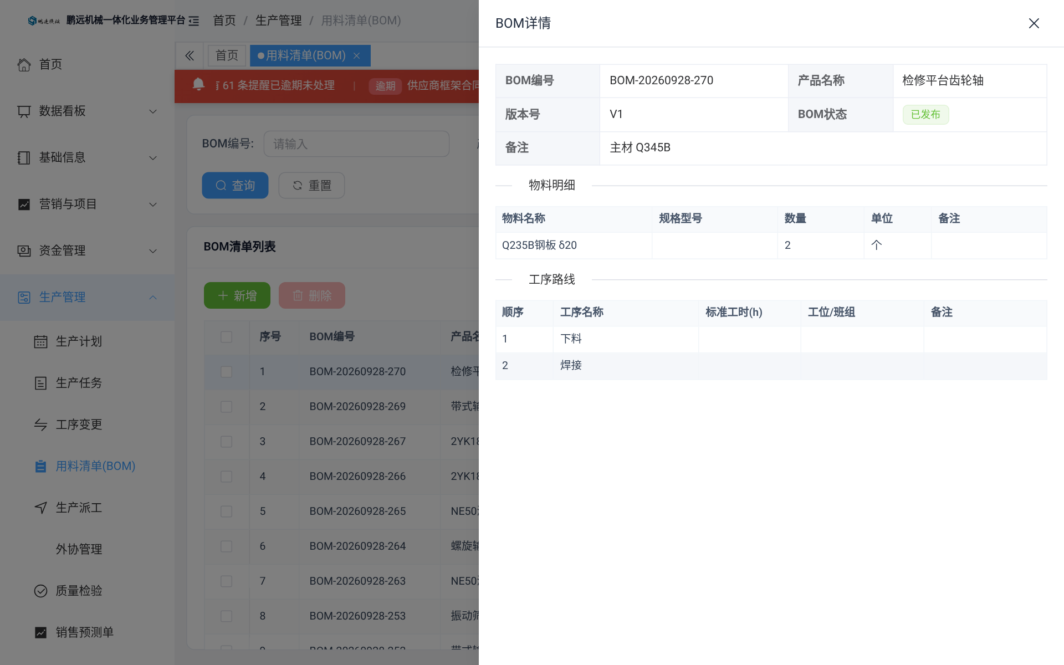The width and height of the screenshot is (1064, 665).
Task: Click the 销售预测单 chart icon
Action: point(40,632)
